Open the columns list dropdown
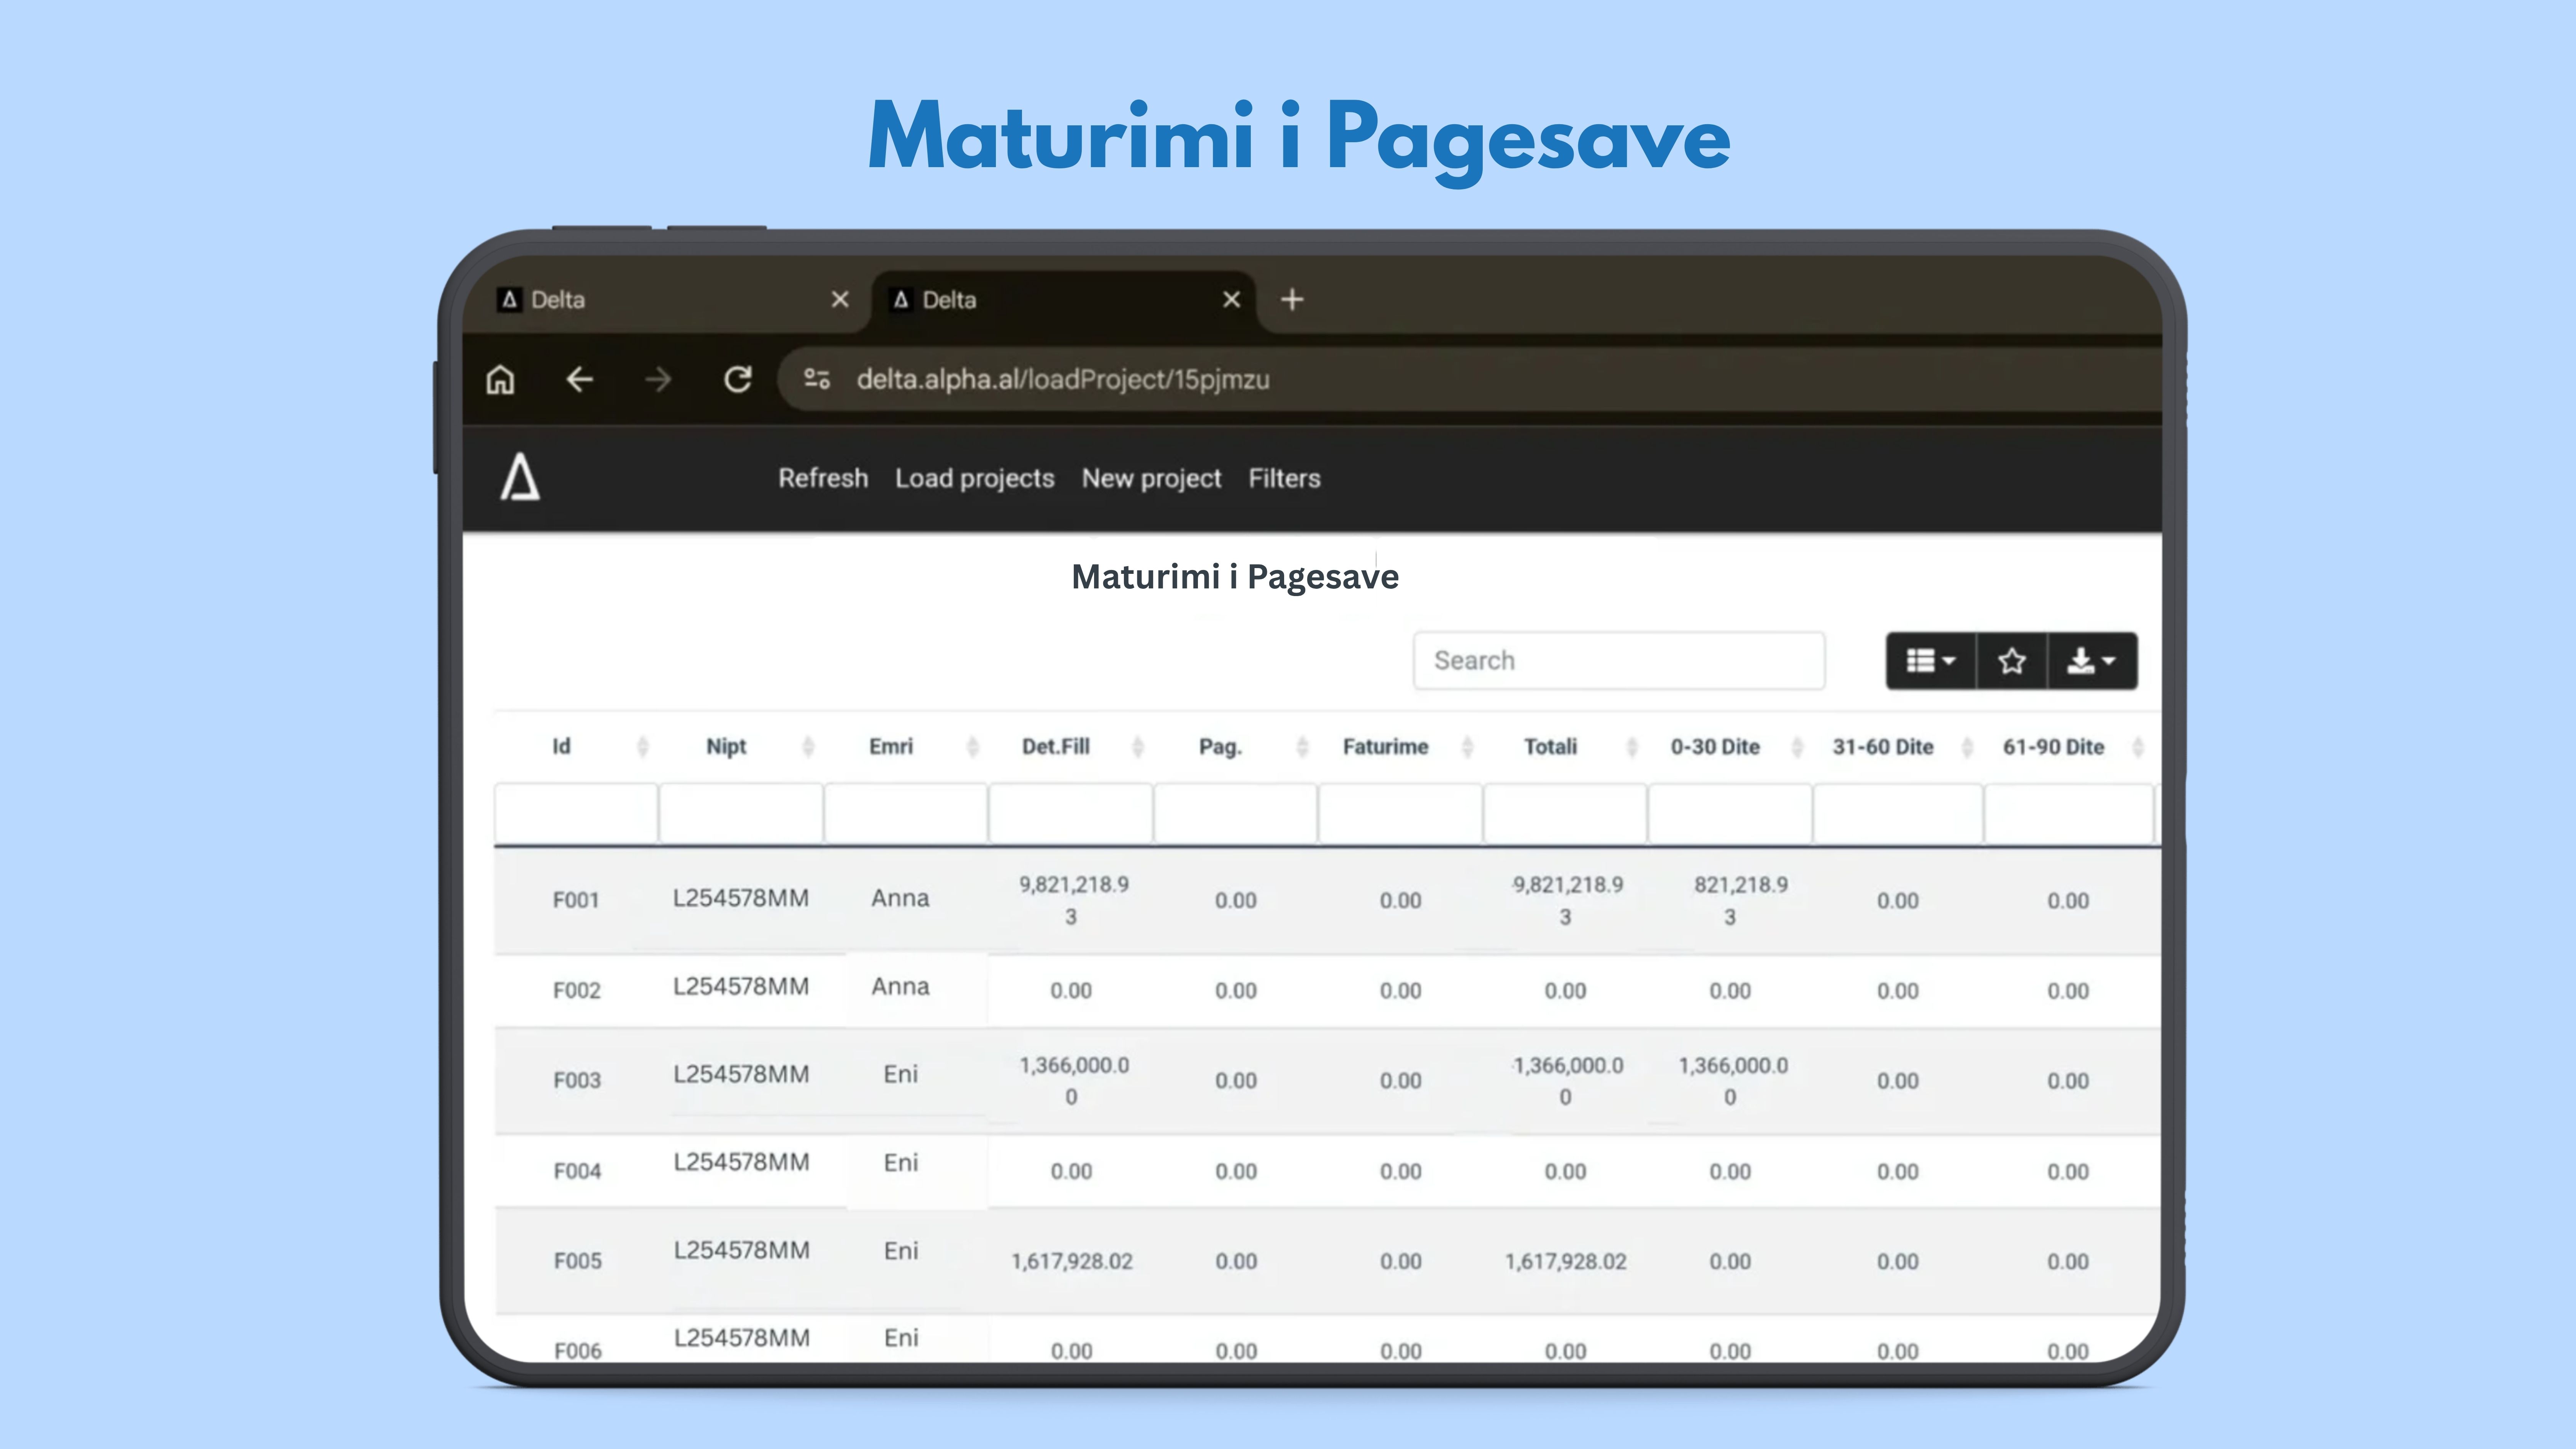This screenshot has height=1449, width=2576. [x=1931, y=661]
